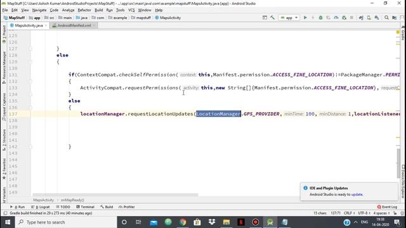Click the Stop square button in toolbar

[x=351, y=18]
